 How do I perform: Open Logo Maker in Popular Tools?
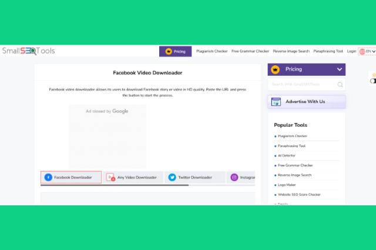(287, 185)
